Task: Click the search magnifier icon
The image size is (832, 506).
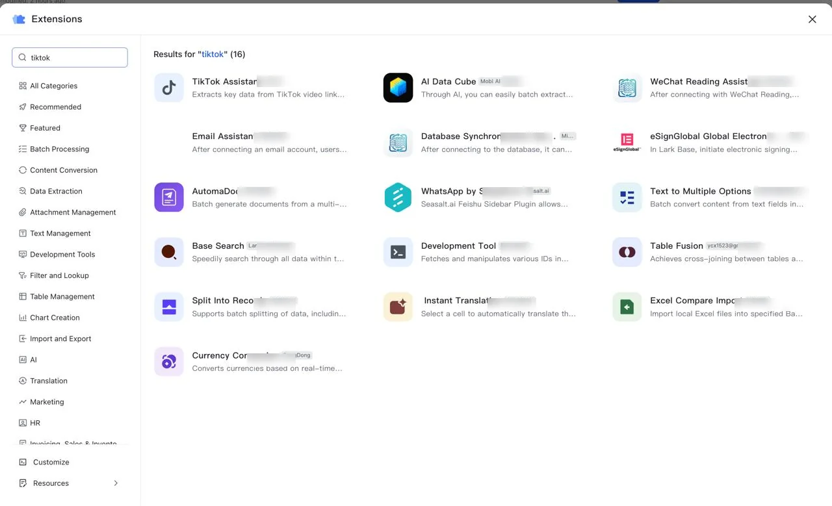Action: 23,58
